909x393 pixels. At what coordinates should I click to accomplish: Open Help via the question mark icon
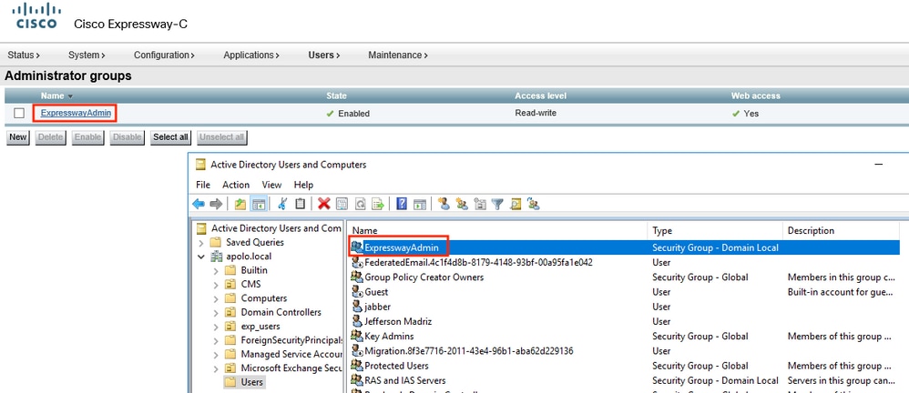pyautogui.click(x=401, y=204)
